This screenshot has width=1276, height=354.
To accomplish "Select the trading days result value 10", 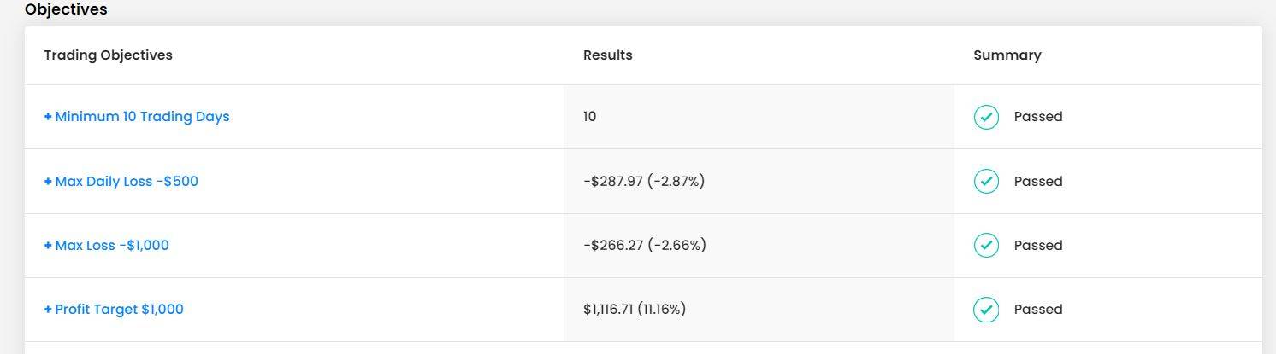I will pos(590,117).
